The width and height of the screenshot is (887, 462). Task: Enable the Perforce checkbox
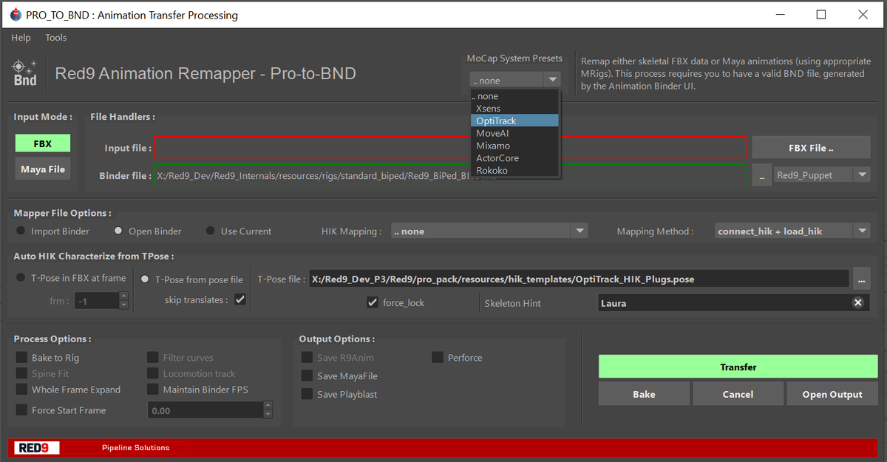[438, 358]
